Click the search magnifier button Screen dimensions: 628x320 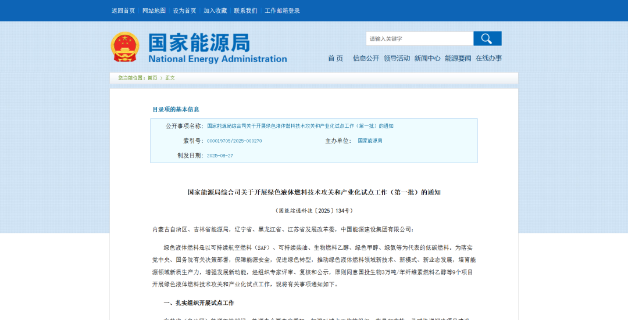click(x=487, y=39)
